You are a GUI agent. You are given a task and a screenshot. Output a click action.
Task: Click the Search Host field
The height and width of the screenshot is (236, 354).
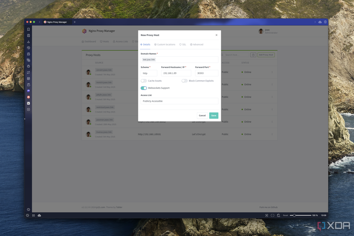235,55
